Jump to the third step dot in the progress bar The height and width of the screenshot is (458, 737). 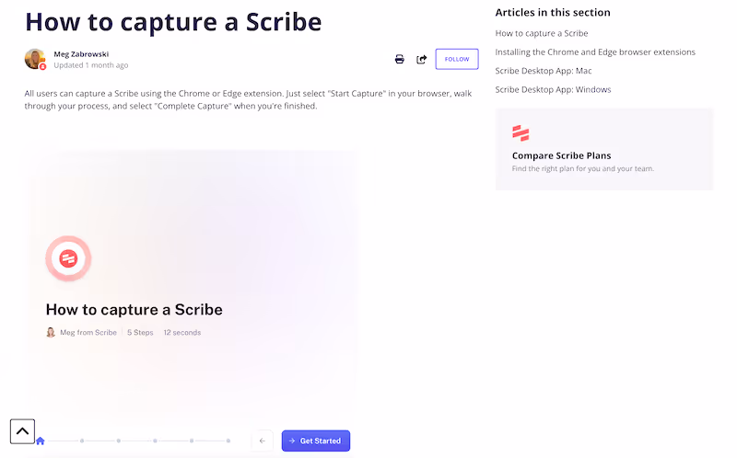pos(155,441)
